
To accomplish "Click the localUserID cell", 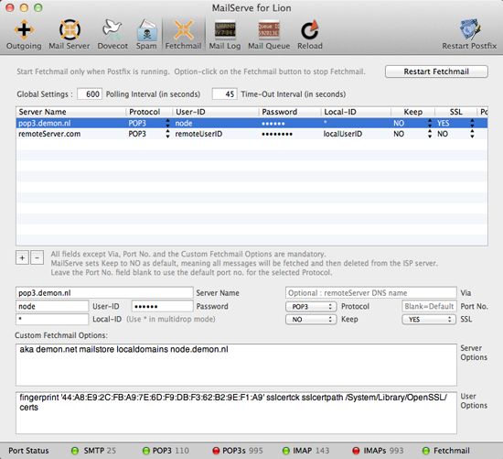I will 343,134.
